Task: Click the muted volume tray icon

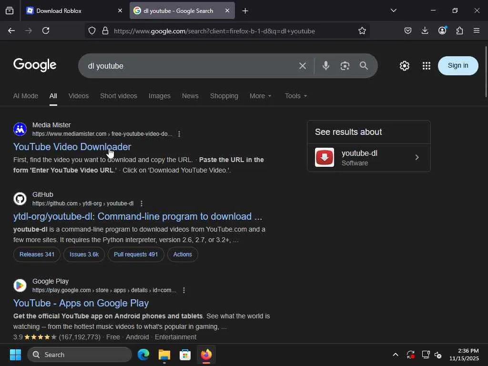Action: [x=438, y=355]
